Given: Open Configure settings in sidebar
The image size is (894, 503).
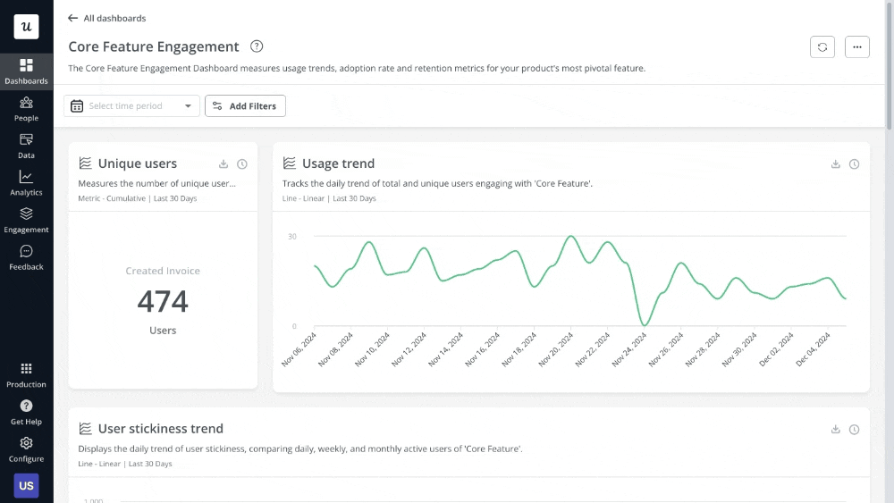Looking at the screenshot, I should [x=26, y=449].
